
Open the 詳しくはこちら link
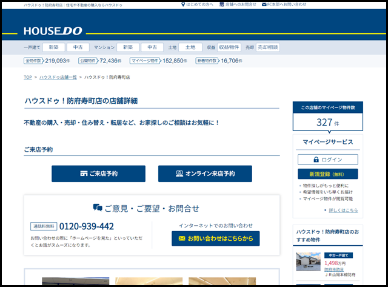343,211
